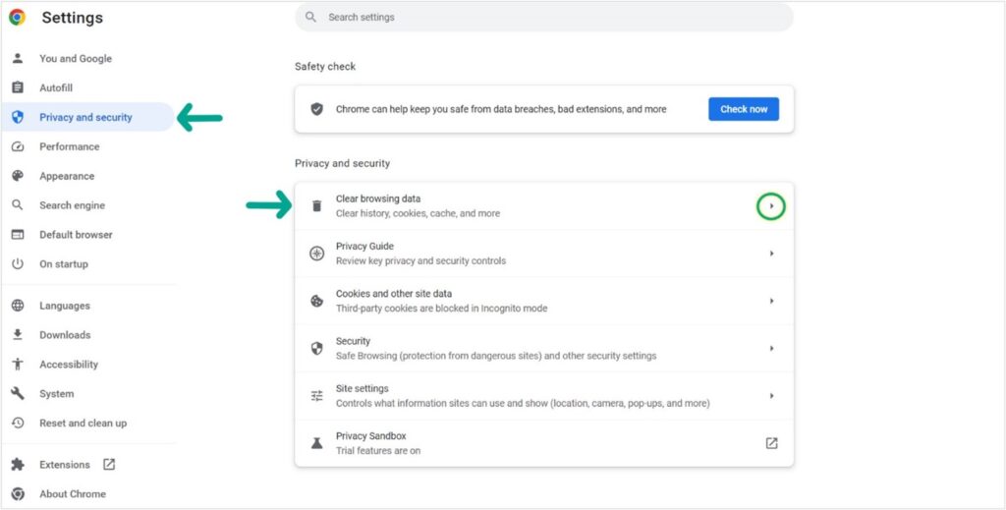Expand Cookies and other site data arrow

[x=772, y=301]
